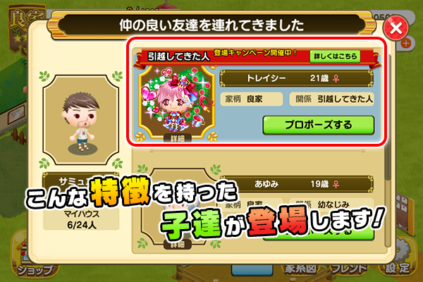
Task: Click the orange plus icon near top right
Action: tap(406, 44)
